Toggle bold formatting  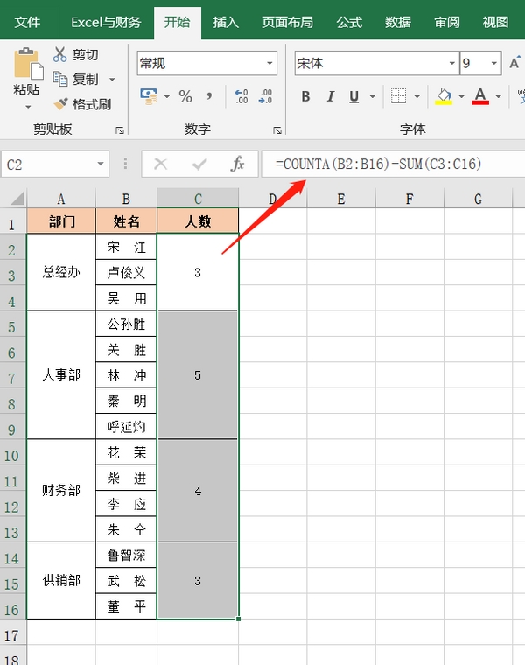coord(305,96)
